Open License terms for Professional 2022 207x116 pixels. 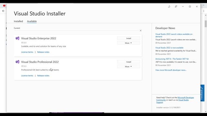click(27, 76)
